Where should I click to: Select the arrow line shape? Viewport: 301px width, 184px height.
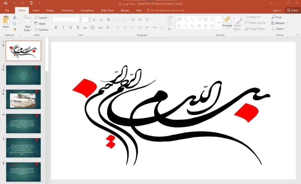192,19
